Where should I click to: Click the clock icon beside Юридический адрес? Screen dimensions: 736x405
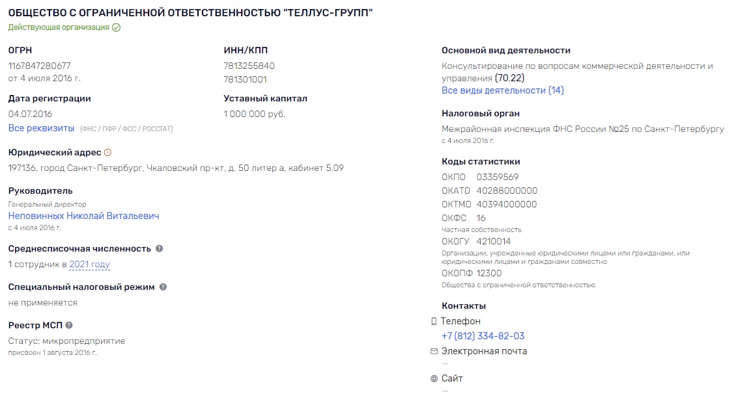[x=107, y=152]
